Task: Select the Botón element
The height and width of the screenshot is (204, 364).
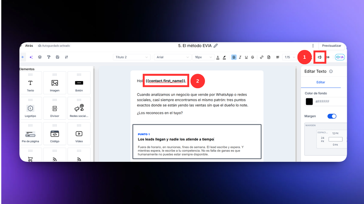Action: (x=79, y=83)
